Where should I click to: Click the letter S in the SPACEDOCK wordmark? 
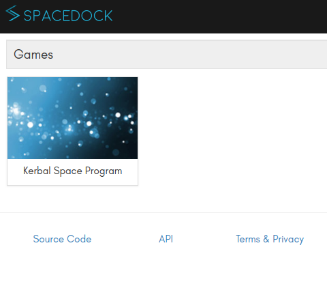[28, 16]
